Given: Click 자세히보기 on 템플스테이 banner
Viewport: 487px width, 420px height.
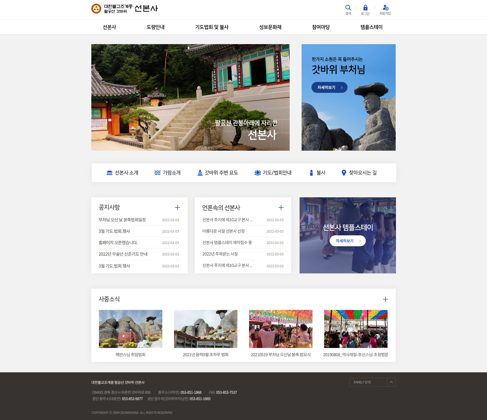Looking at the screenshot, I should click(x=347, y=241).
